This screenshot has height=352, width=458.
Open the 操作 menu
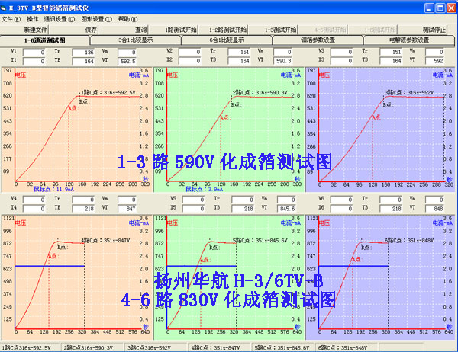pos(32,19)
